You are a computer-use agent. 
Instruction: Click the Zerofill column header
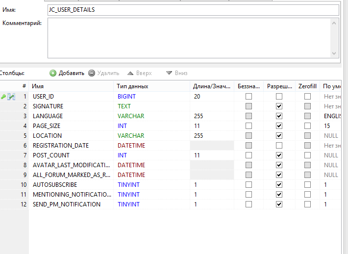click(307, 86)
